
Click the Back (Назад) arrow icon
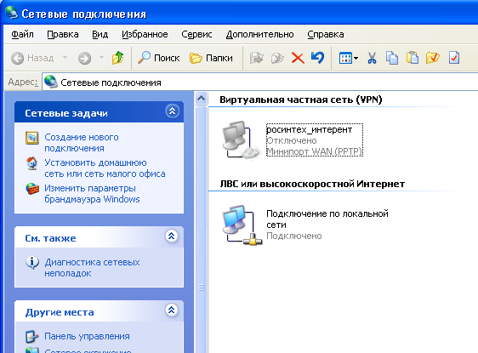[x=17, y=58]
